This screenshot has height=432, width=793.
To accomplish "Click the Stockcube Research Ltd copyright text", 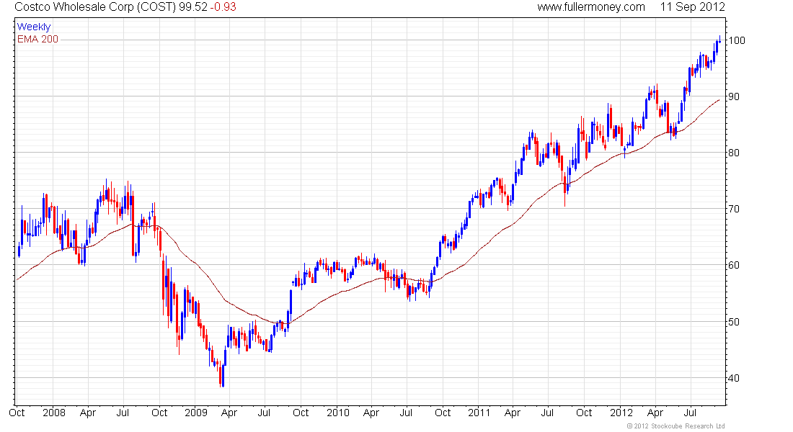I will click(x=675, y=426).
